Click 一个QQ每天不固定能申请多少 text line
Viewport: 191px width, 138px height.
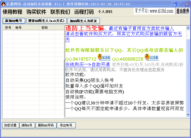point(97,108)
